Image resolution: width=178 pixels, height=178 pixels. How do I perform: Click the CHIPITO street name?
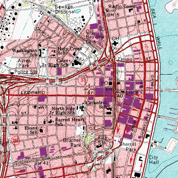44,33
